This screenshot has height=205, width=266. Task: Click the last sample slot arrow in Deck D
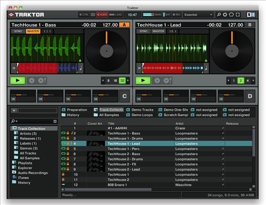pos(221,99)
